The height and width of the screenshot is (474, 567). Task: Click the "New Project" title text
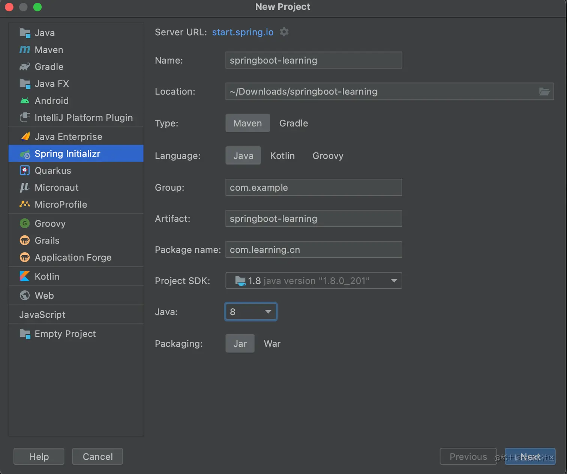[283, 7]
